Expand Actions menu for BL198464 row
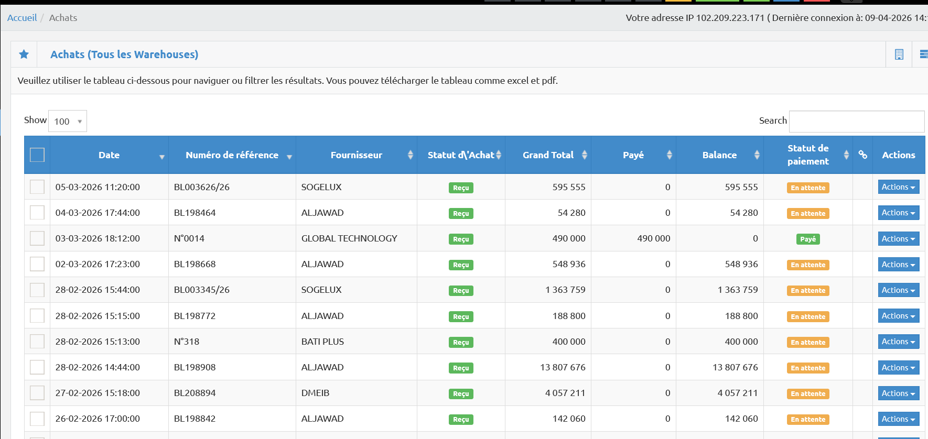 (898, 213)
